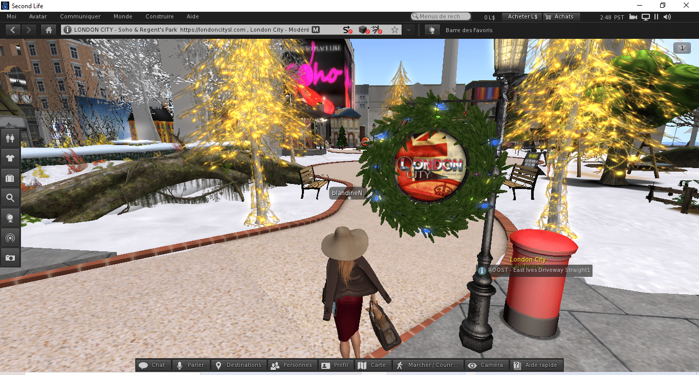The width and height of the screenshot is (699, 375).
Task: Click the Achats shopping button
Action: [x=561, y=16]
